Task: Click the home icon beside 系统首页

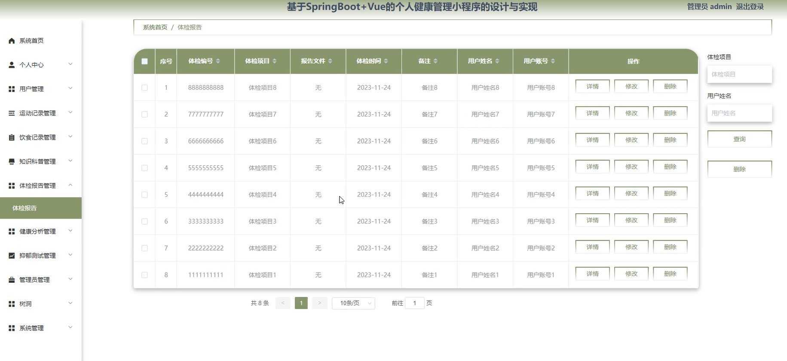Action: pyautogui.click(x=12, y=41)
